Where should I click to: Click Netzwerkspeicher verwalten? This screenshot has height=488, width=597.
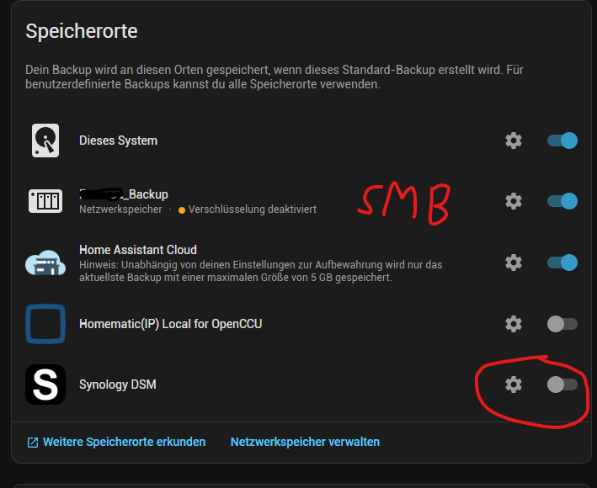(x=305, y=442)
